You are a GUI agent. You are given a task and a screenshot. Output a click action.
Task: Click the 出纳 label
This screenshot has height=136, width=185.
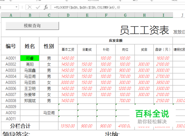tap(112, 134)
